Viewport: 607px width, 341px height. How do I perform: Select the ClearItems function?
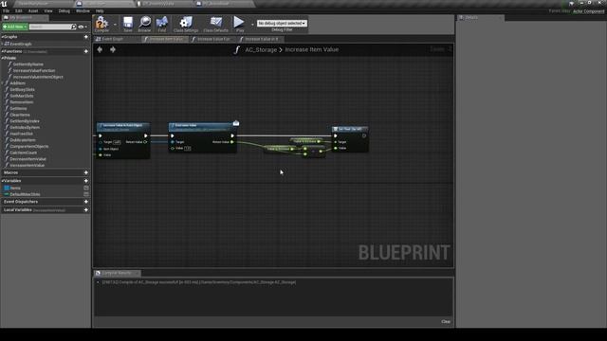pos(20,115)
